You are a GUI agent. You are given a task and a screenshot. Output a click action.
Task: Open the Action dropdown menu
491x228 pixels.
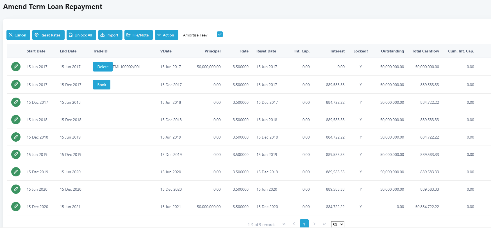(x=166, y=35)
